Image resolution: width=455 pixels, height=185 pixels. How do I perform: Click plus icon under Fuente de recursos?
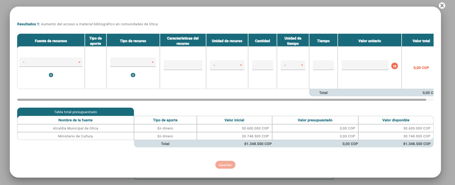click(x=51, y=75)
